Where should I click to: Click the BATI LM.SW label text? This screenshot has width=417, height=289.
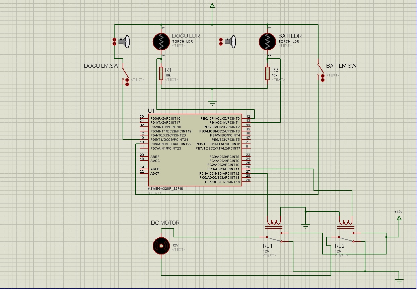pos(341,66)
